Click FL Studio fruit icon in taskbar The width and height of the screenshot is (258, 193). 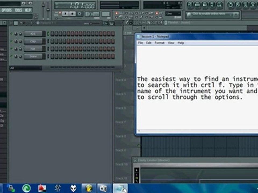tap(88, 188)
